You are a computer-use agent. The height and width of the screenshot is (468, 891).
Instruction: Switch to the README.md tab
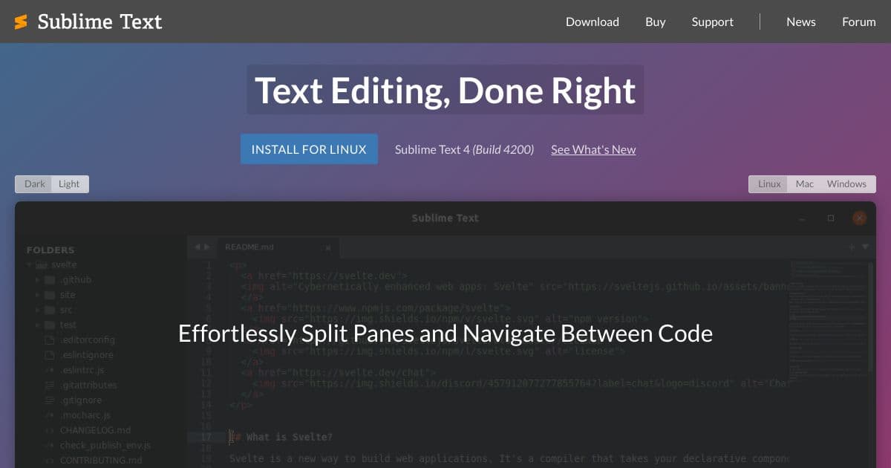click(x=249, y=247)
